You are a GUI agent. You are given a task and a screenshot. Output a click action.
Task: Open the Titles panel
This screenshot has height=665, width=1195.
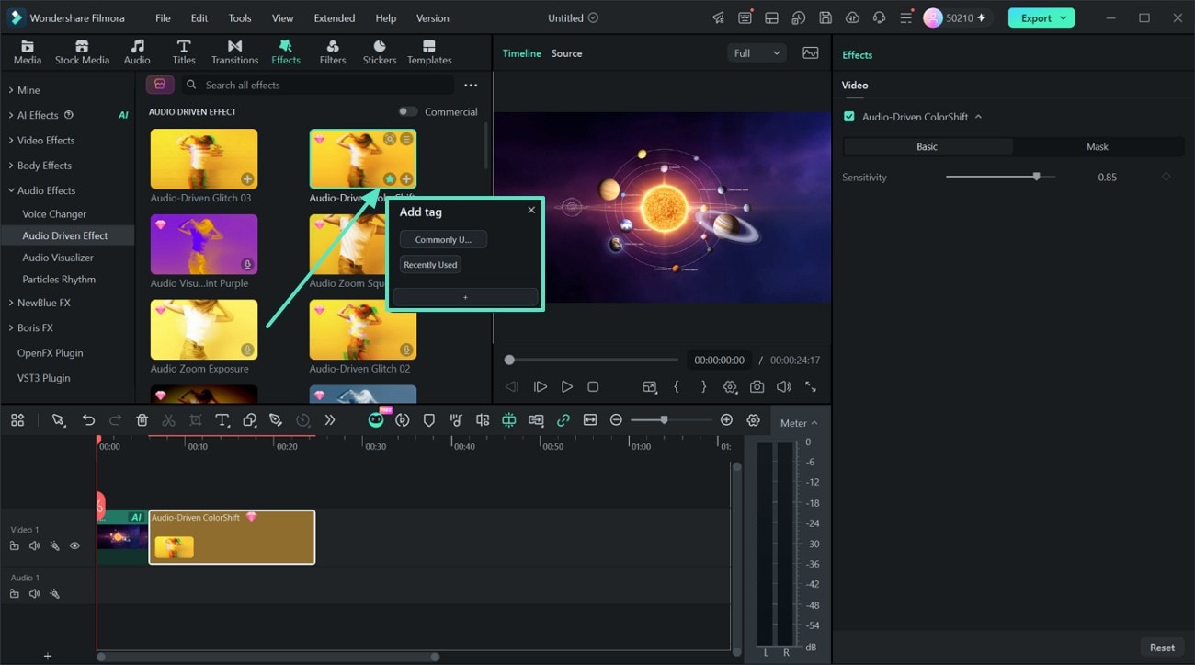(184, 52)
